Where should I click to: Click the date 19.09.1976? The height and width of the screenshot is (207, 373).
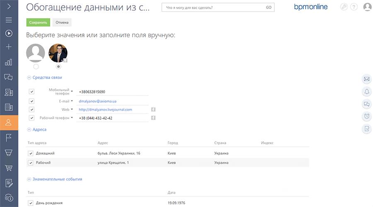[176, 203]
